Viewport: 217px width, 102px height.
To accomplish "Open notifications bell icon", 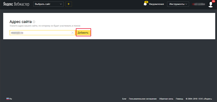I will 145,4.
